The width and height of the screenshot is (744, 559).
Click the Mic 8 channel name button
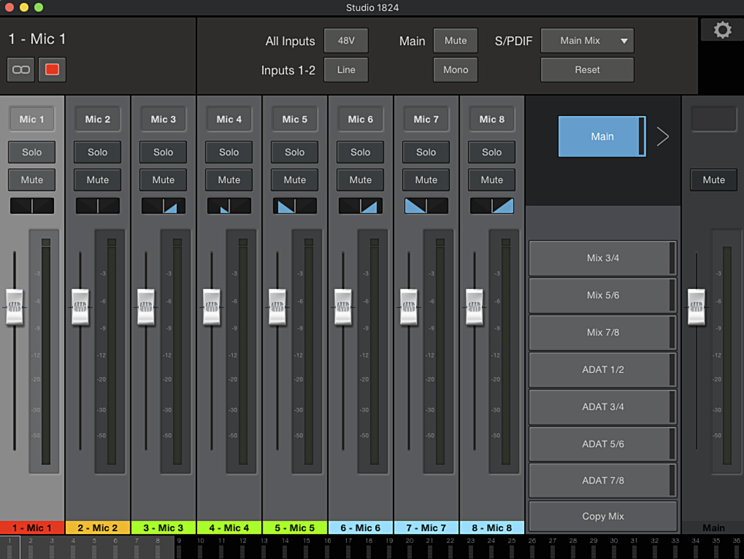[492, 119]
